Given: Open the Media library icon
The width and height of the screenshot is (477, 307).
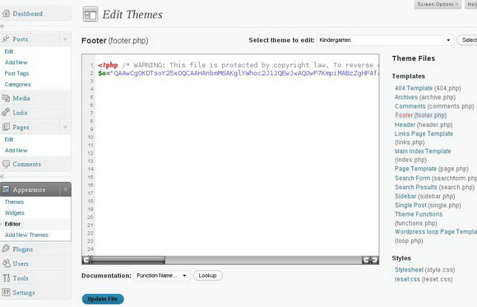Looking at the screenshot, I should [x=6, y=98].
